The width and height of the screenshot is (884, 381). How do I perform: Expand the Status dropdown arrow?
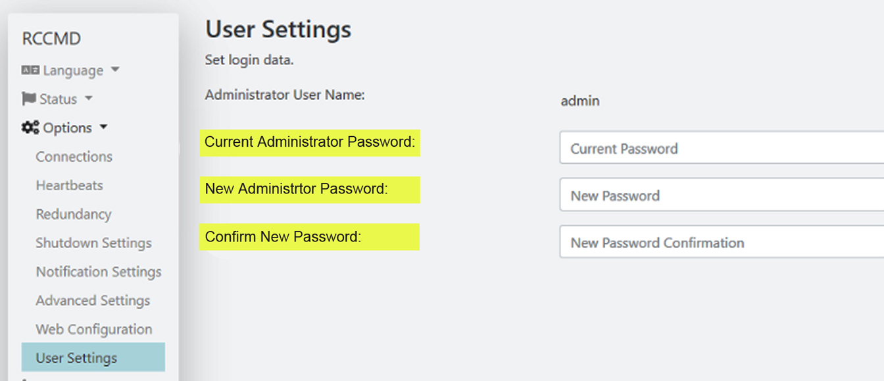(88, 99)
